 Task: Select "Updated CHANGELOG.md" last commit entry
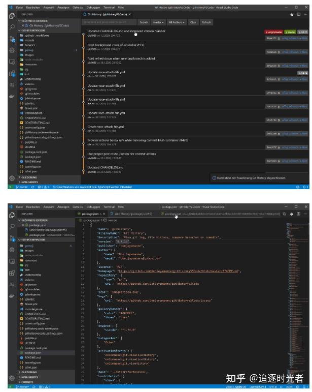(105, 167)
